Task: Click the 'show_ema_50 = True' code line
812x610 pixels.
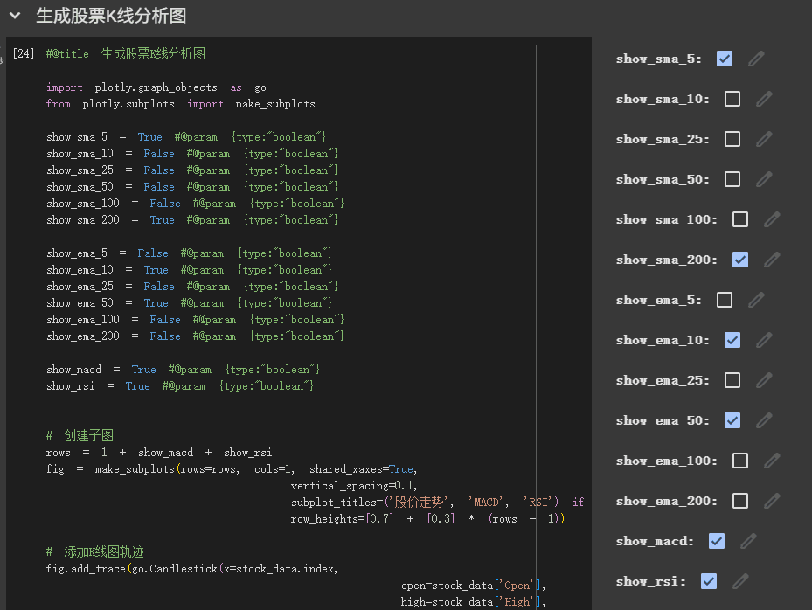Action: 189,303
